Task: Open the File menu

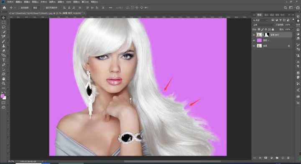Action: tap(10, 2)
